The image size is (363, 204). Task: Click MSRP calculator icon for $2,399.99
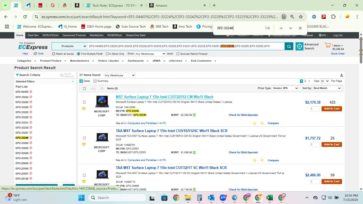[195, 115]
